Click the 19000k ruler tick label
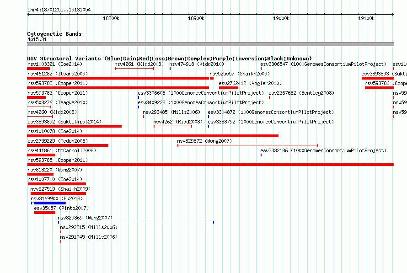 281,18
